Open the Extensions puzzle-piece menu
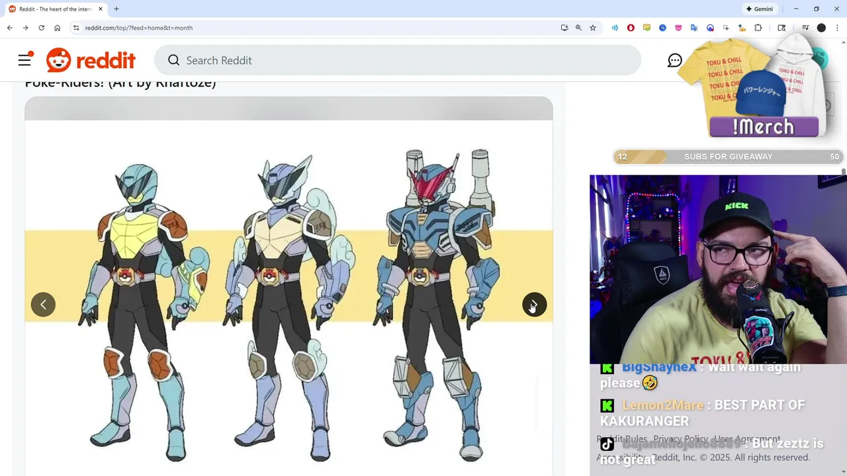This screenshot has width=847, height=476. pos(758,28)
